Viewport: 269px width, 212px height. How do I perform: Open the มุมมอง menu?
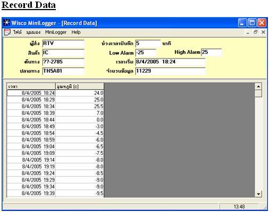(33, 32)
